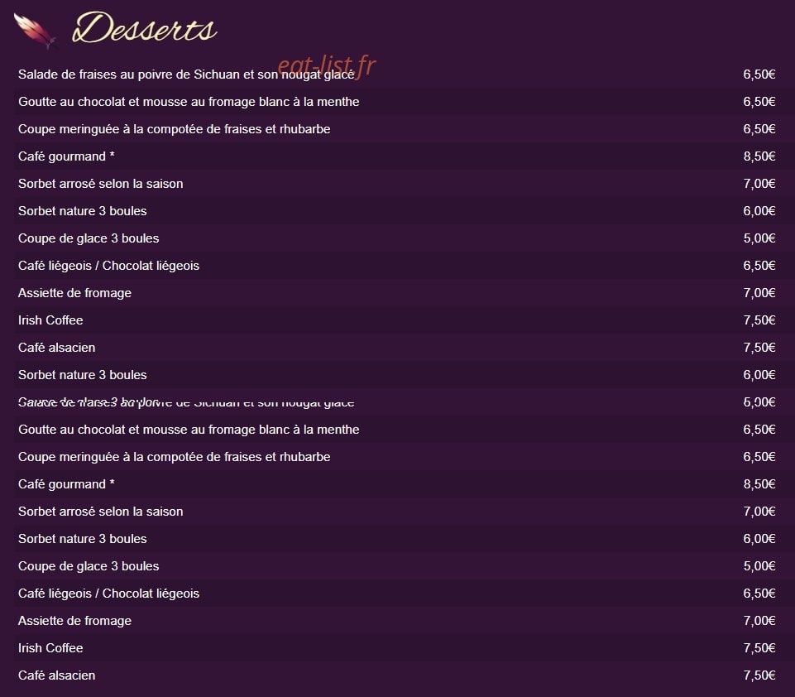This screenshot has height=697, width=795.
Task: Click the Desserts cursive heading
Action: [145, 28]
